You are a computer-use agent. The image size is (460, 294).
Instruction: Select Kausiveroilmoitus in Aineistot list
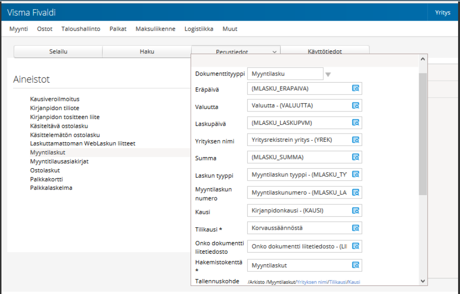pyautogui.click(x=54, y=99)
